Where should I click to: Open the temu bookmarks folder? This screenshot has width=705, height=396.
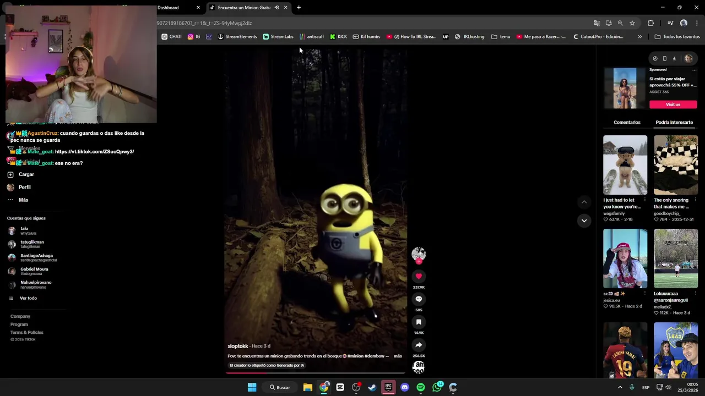(501, 37)
